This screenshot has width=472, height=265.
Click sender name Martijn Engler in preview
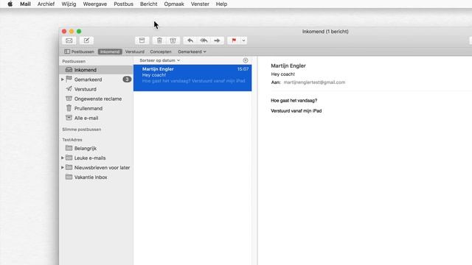pos(288,66)
